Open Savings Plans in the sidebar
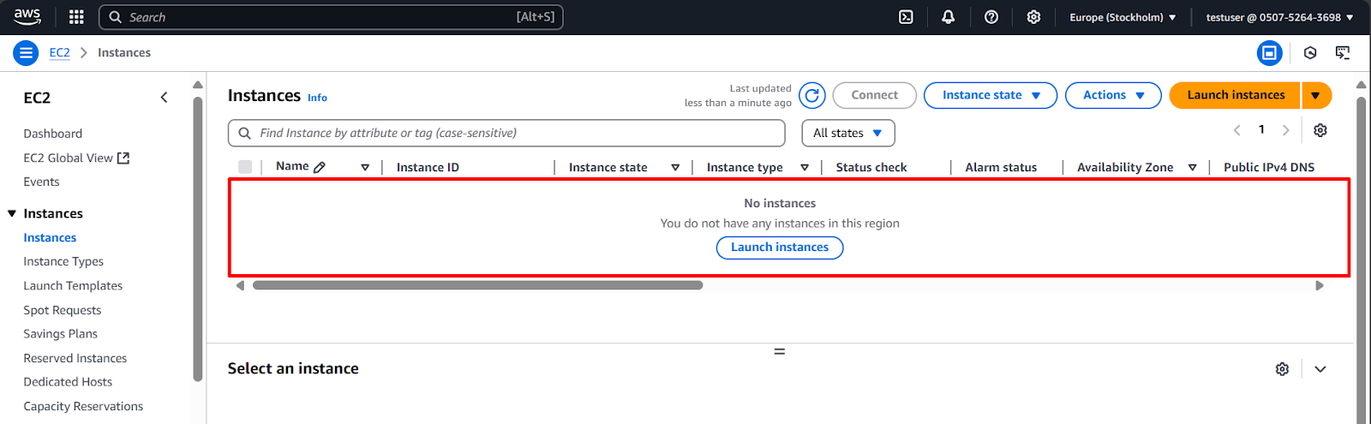 pos(61,334)
